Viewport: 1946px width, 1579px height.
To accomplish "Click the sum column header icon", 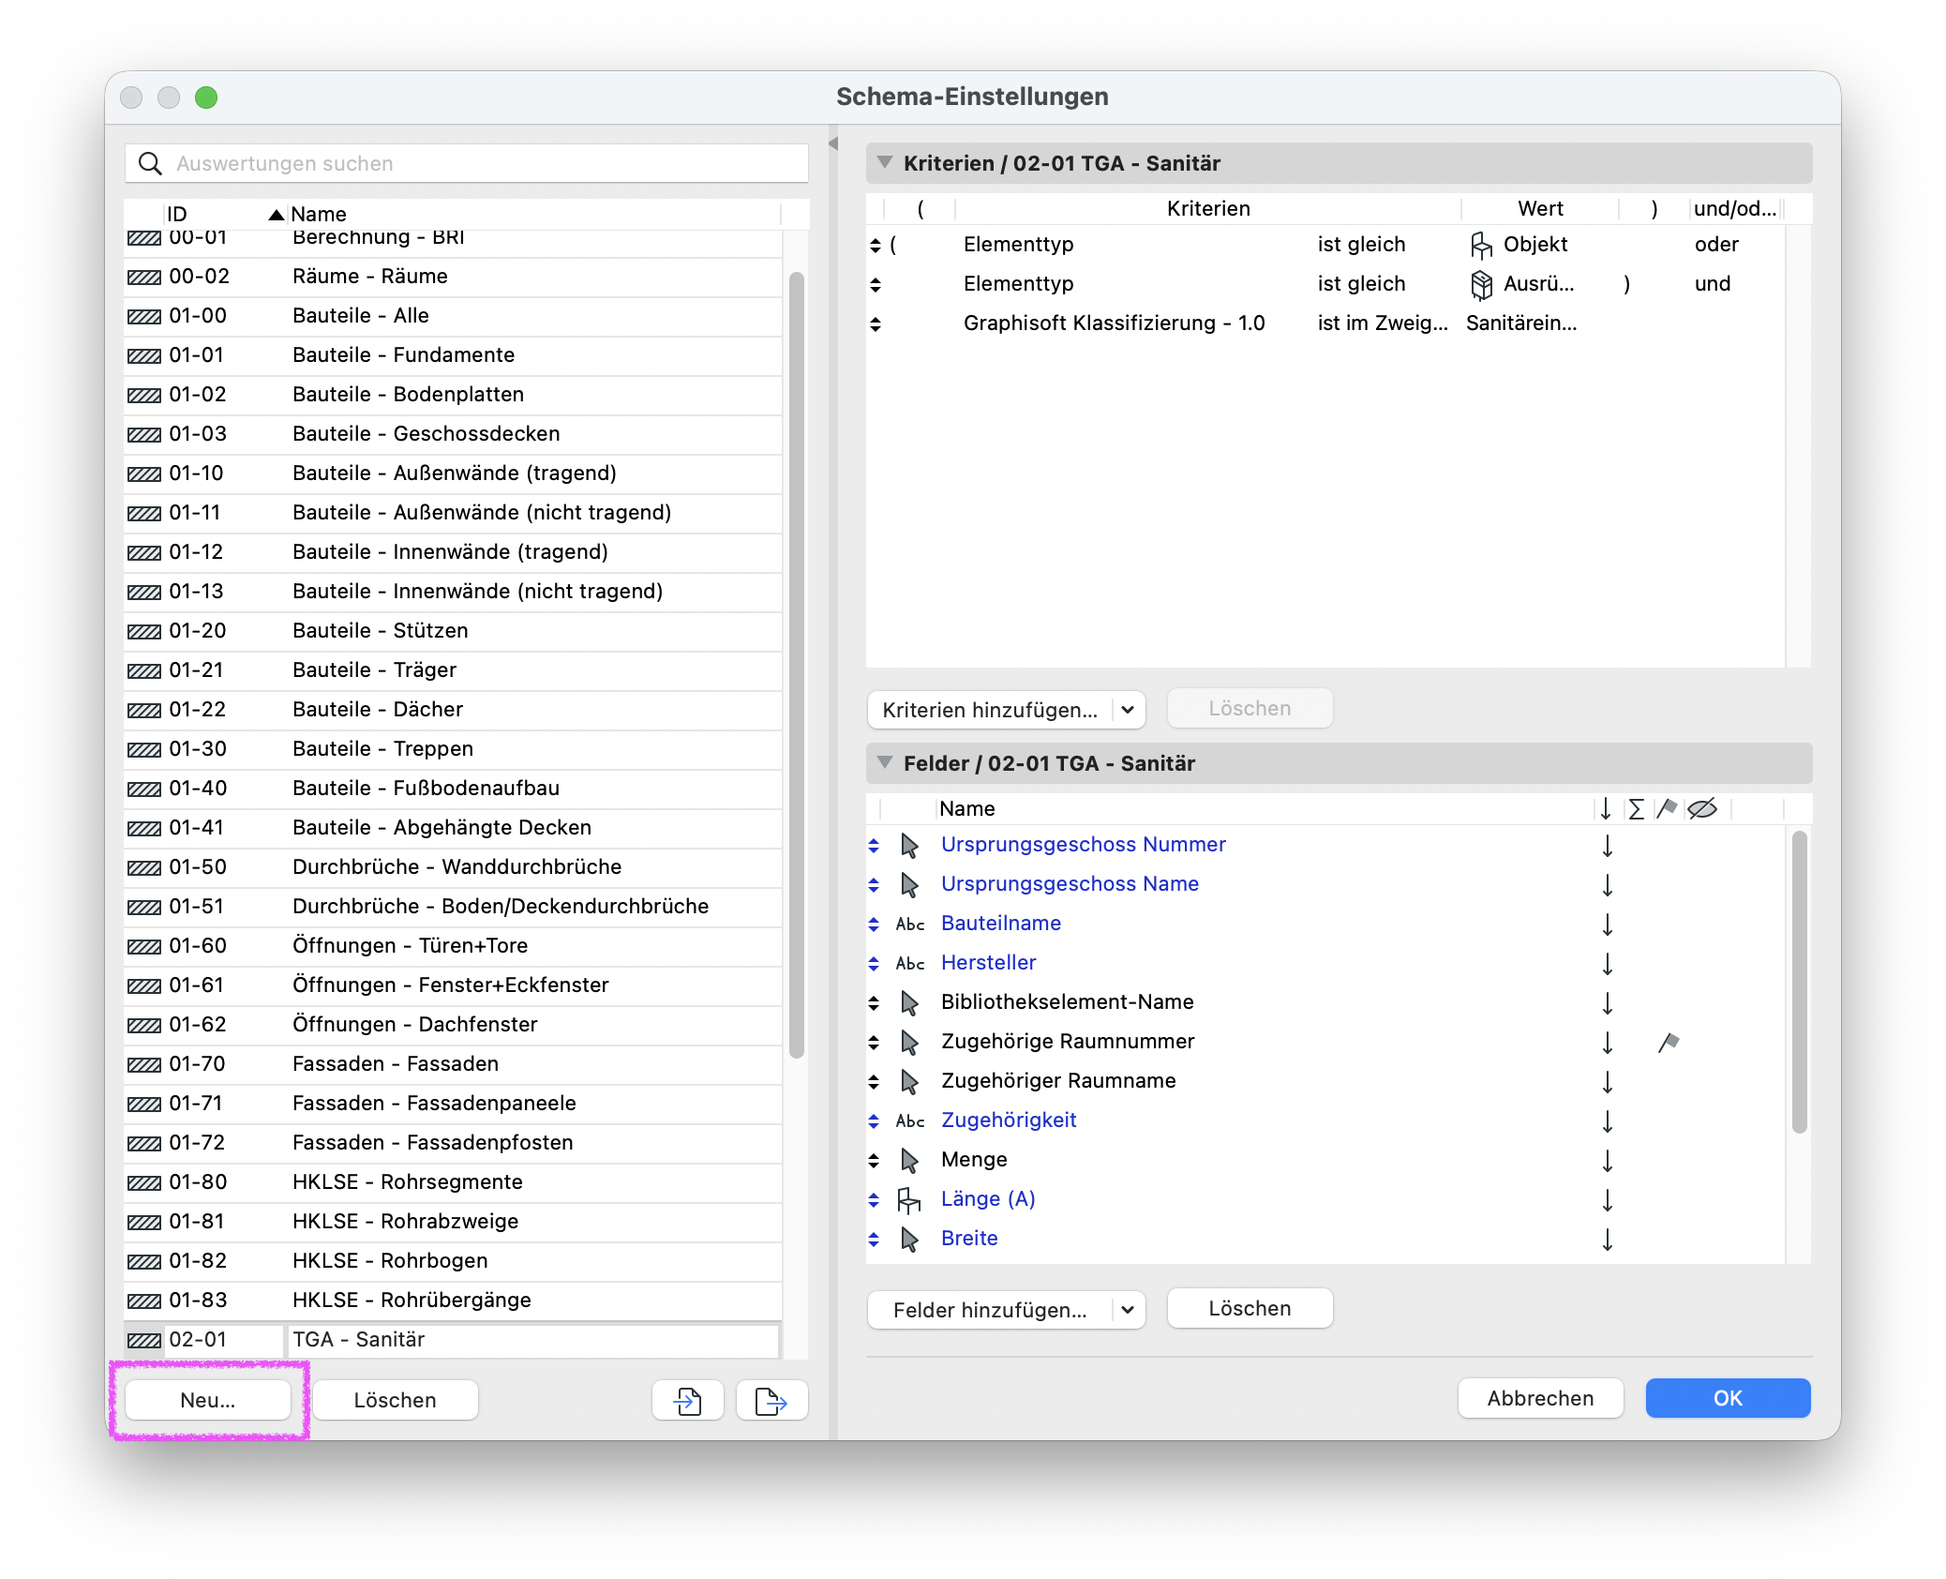I will 1636,808.
